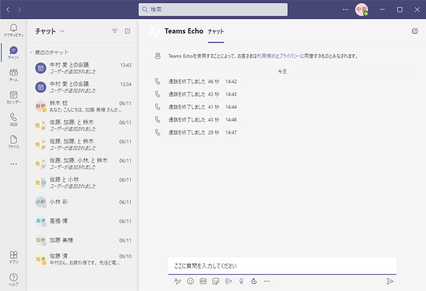Select the call ended entry at 14:43
Screen dimensions: 426x291
[x=195, y=94]
